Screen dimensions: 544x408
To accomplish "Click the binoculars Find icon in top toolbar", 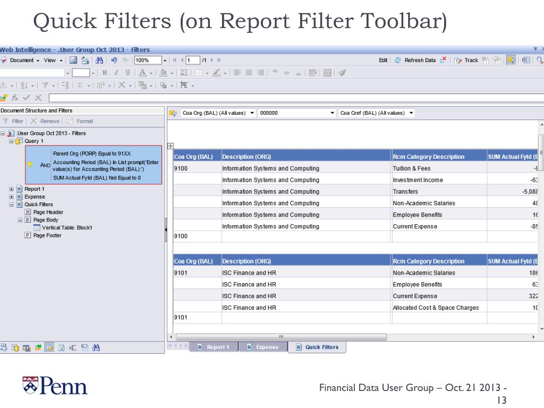I will coord(98,61).
